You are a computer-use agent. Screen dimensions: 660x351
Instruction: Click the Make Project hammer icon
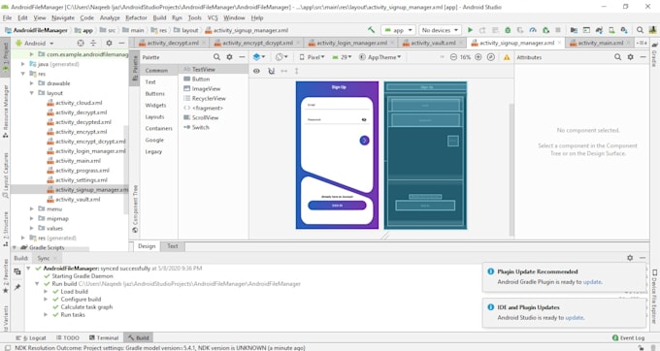pos(371,30)
